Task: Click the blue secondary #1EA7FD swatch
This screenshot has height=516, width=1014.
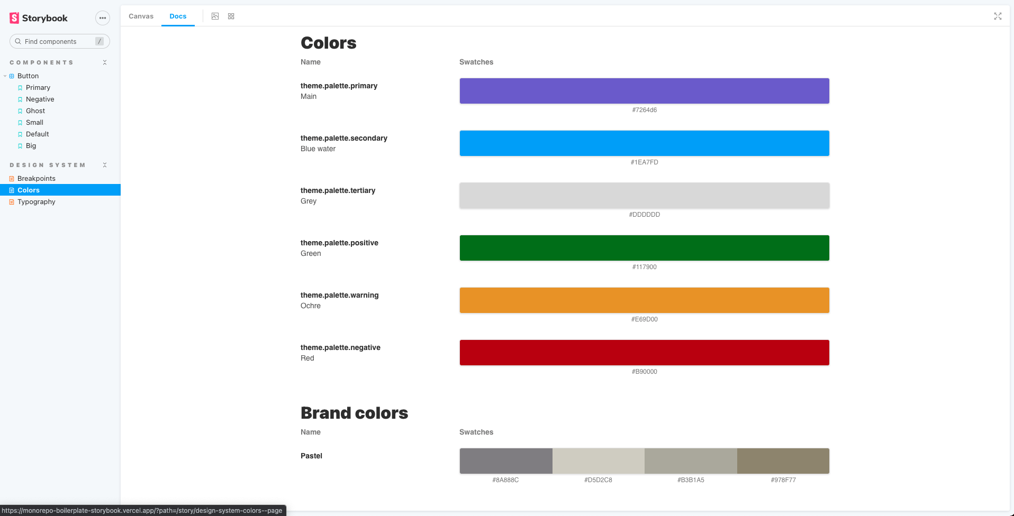Action: coord(644,143)
